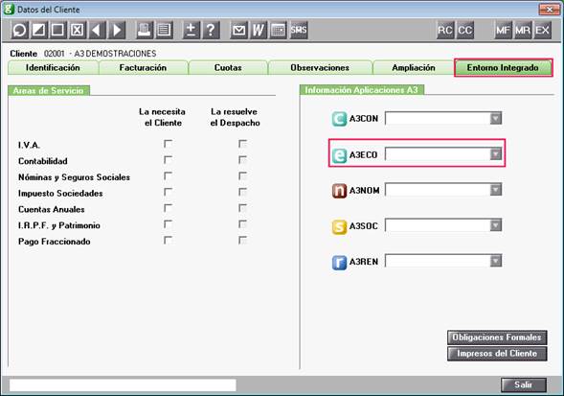Check Impuesto Sociedades under La necesita el Cliente

168,192
